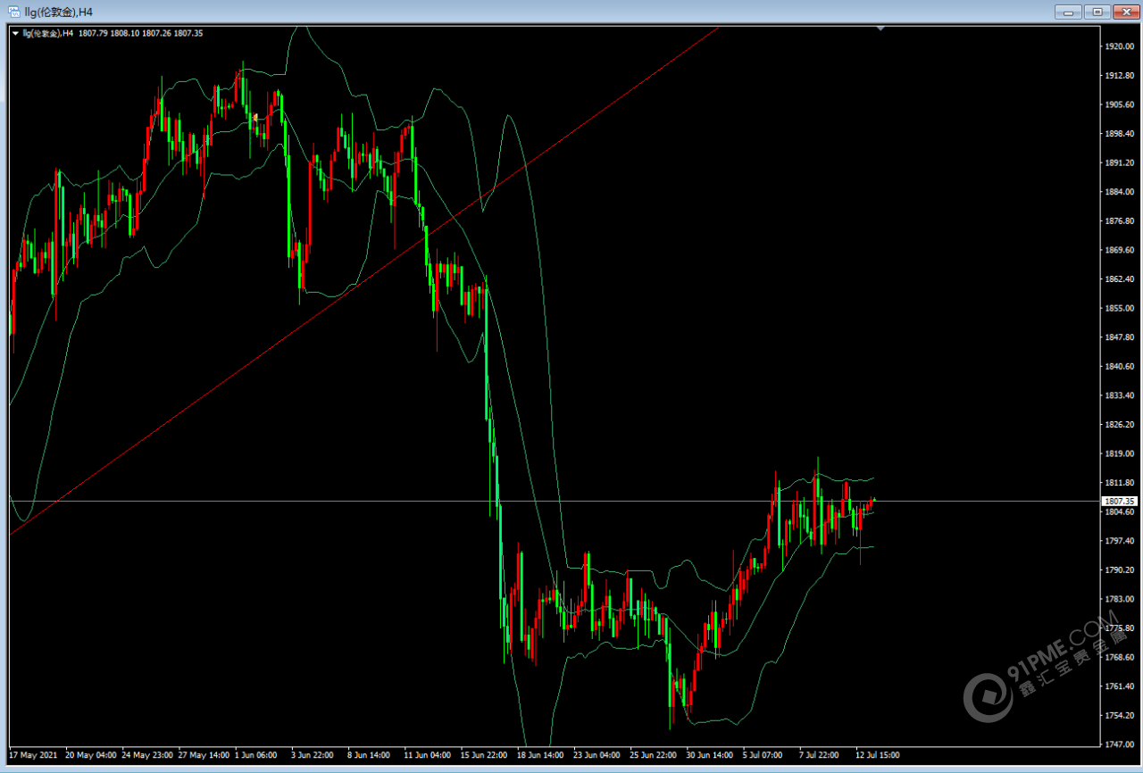1143x773 pixels.
Task: Click the 1862.40 price axis label
Action: click(x=1119, y=278)
